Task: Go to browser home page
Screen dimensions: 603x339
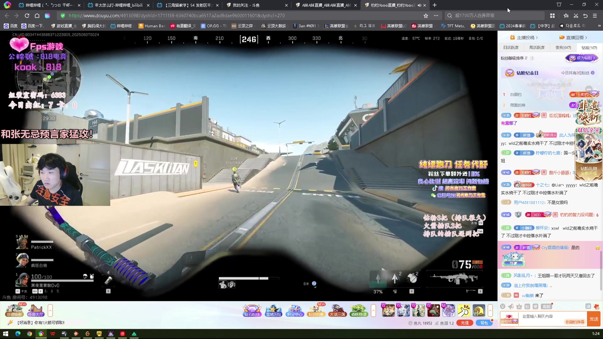Action: 37,16
